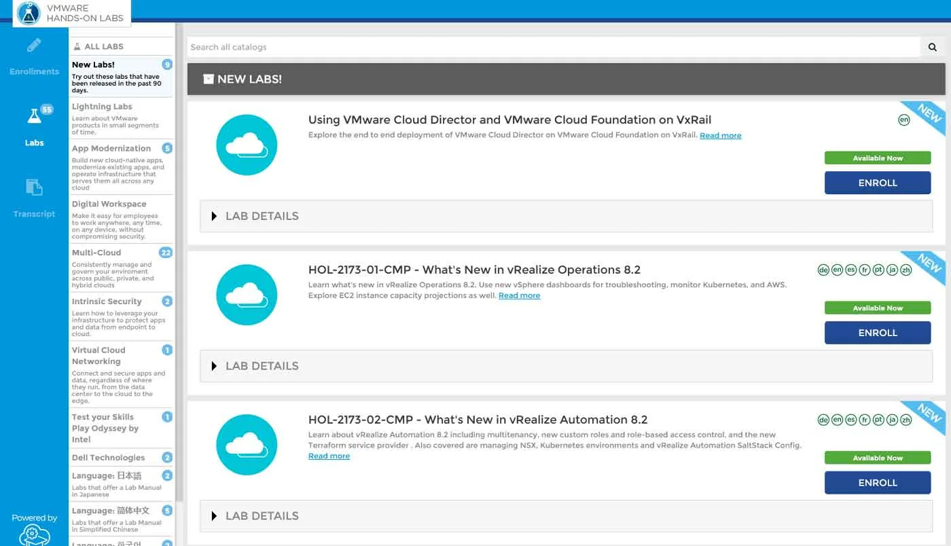Click the 9 count badge on New Labs!

pos(167,65)
